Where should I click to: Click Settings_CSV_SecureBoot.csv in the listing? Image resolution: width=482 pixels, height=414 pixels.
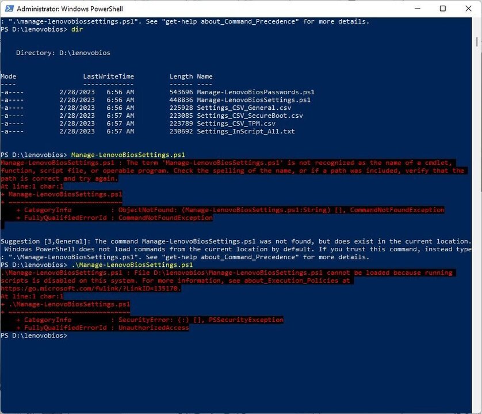tap(250, 116)
